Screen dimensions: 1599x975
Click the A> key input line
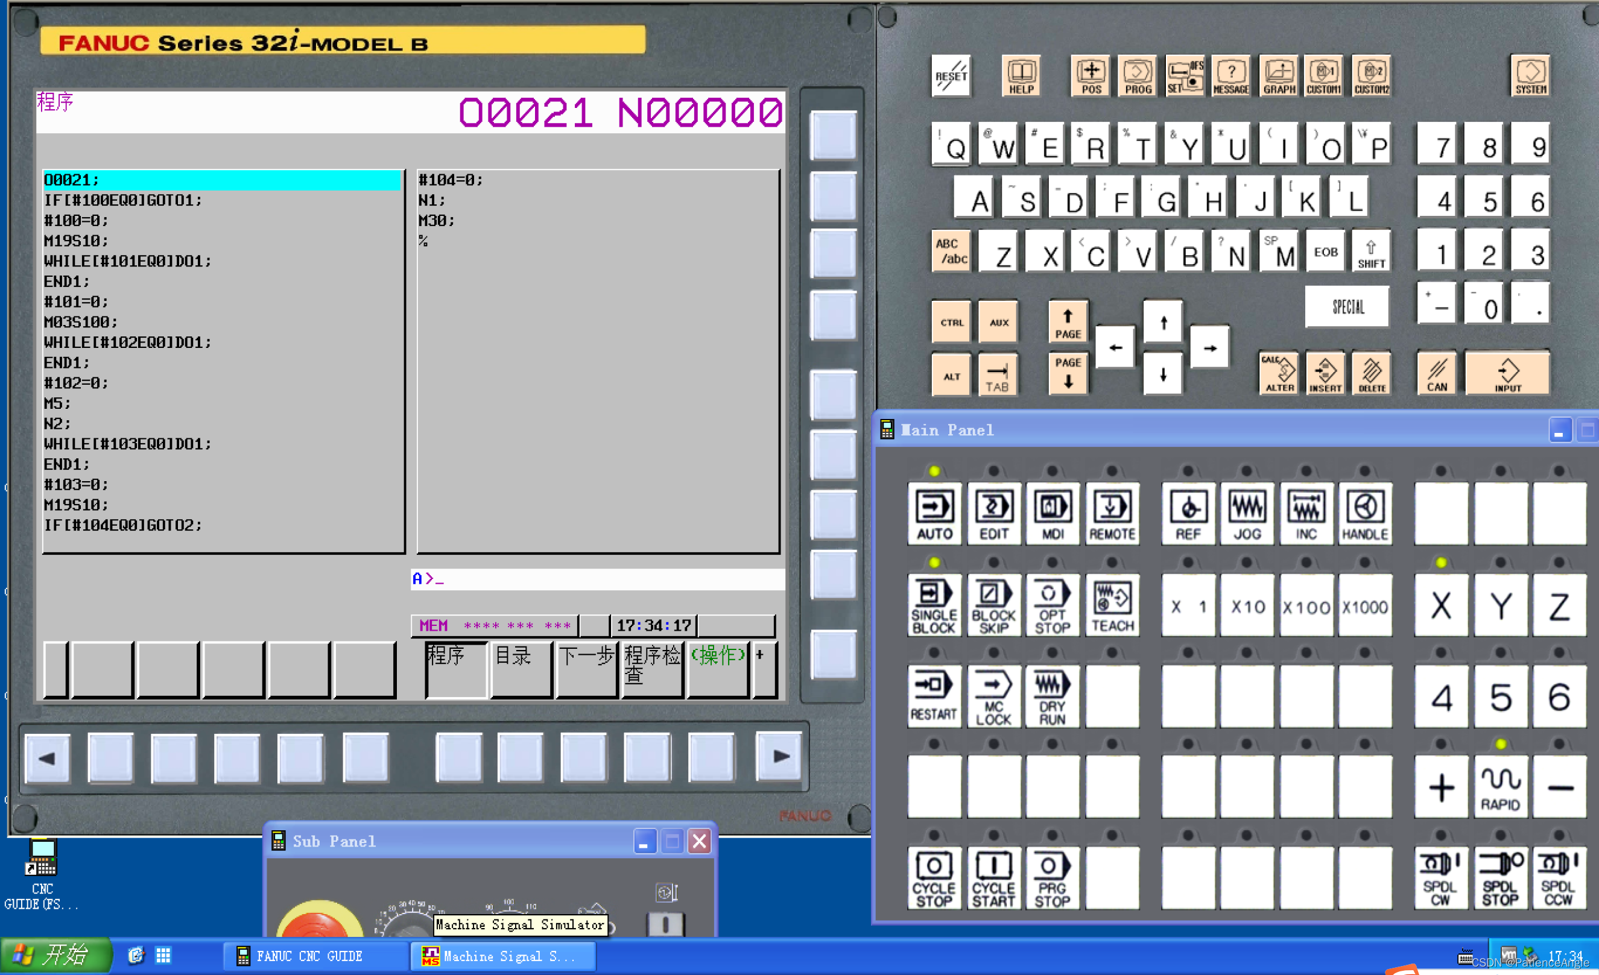pos(597,579)
